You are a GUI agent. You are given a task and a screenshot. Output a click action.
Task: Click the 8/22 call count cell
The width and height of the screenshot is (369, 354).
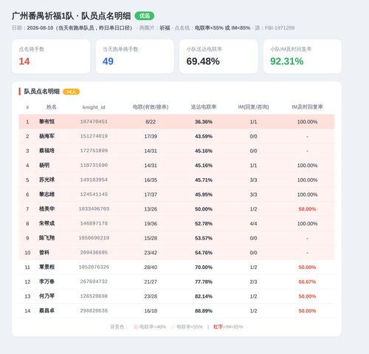point(151,122)
